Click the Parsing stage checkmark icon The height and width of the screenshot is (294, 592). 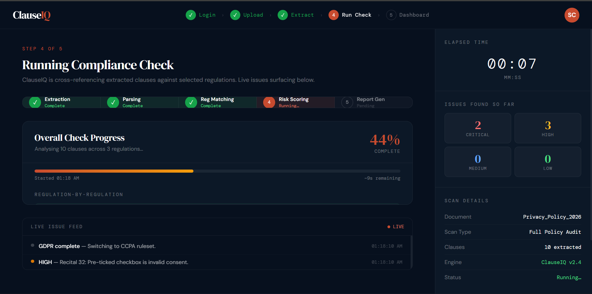click(113, 102)
